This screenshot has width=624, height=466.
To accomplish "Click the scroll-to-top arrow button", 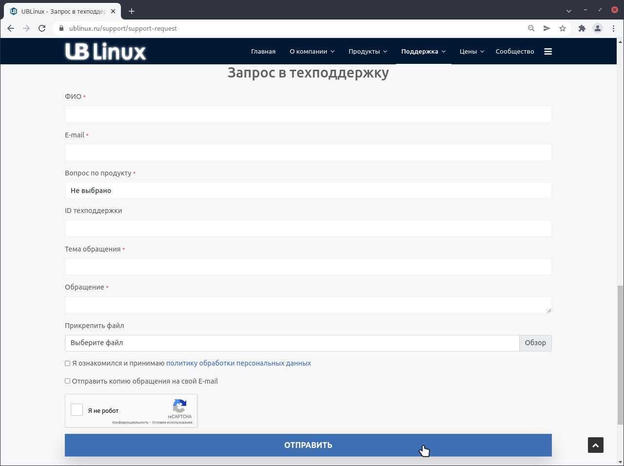I will pyautogui.click(x=596, y=445).
